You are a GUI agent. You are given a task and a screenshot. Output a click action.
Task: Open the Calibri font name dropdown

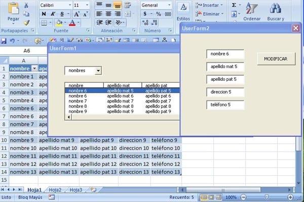pyautogui.click(x=70, y=5)
